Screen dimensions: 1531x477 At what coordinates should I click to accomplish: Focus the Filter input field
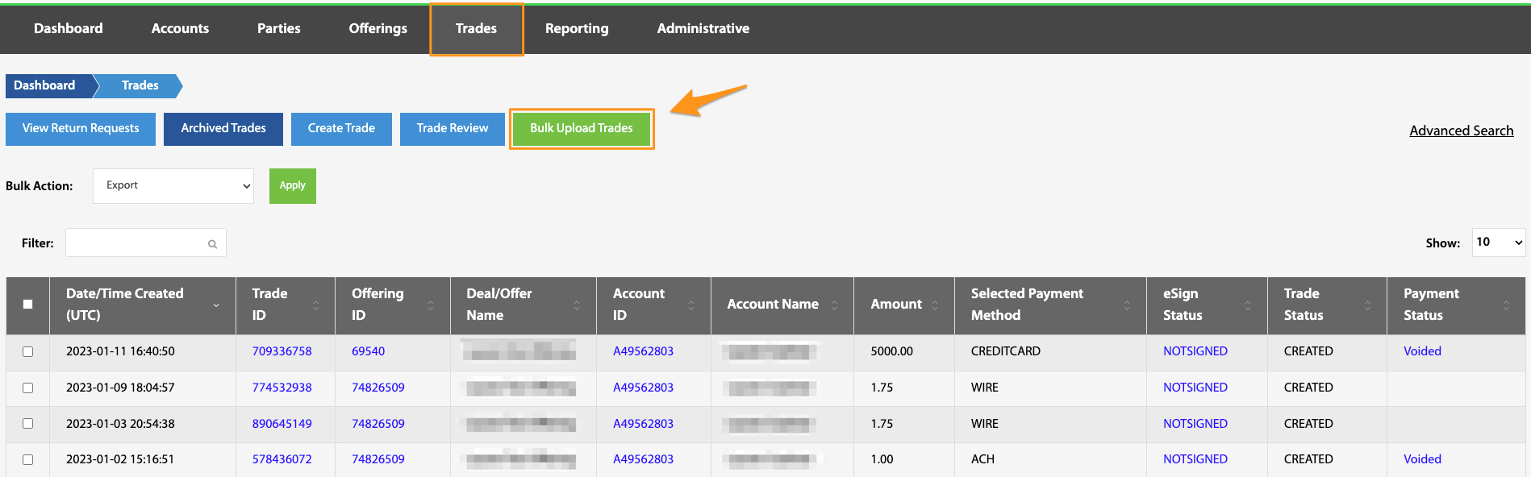pyautogui.click(x=146, y=243)
